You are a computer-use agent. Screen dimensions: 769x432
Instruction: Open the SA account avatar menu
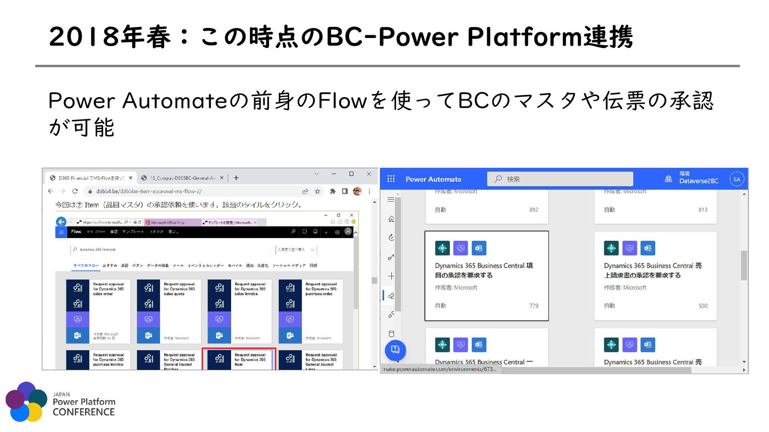(737, 179)
